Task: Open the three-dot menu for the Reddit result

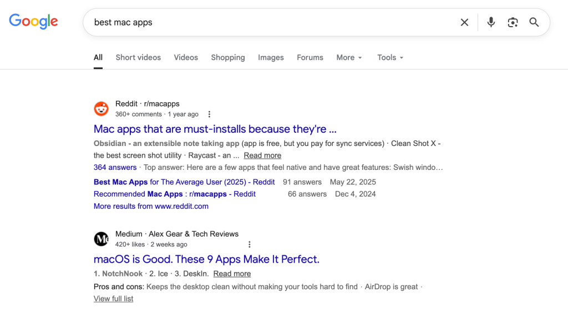Action: (x=209, y=114)
